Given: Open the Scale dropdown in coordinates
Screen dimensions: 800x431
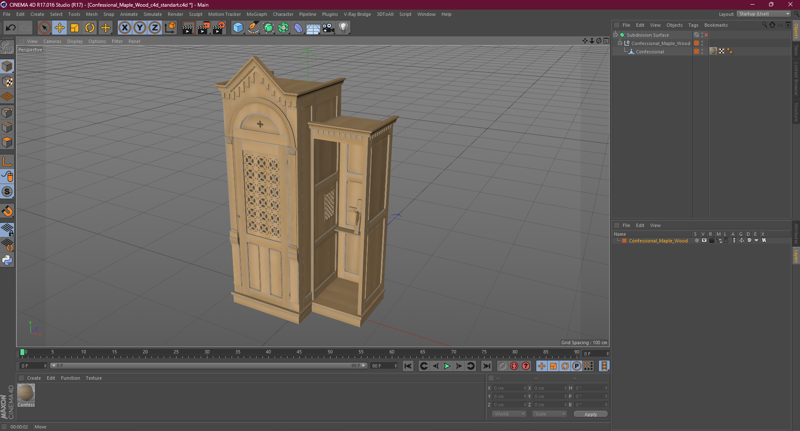Looking at the screenshot, I should tap(550, 414).
